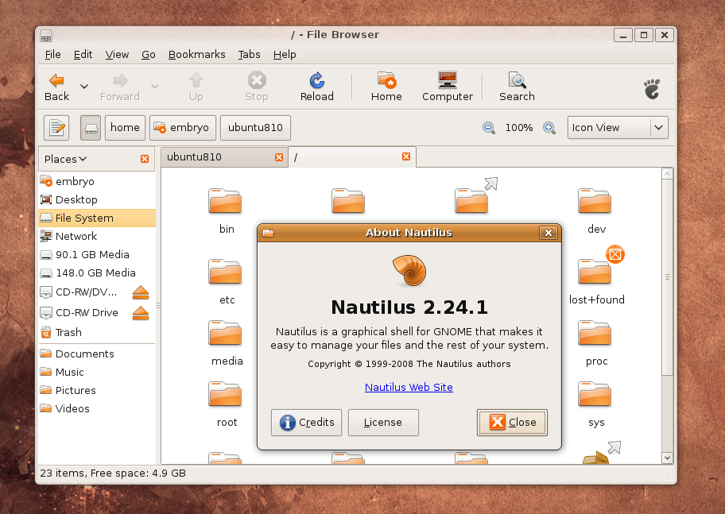
Task: Select 90.1 GB Media in sidebar
Action: 97,255
